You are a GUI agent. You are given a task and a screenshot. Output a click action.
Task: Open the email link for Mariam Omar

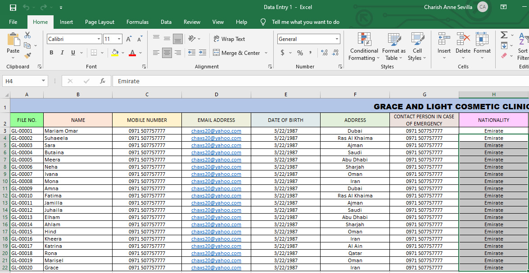point(216,131)
